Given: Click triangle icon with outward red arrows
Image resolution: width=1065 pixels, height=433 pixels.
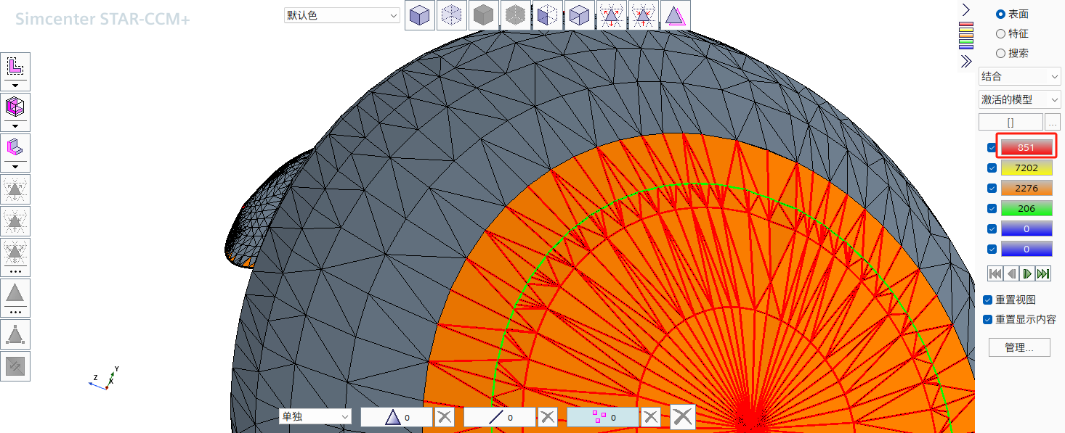Looking at the screenshot, I should (x=612, y=15).
